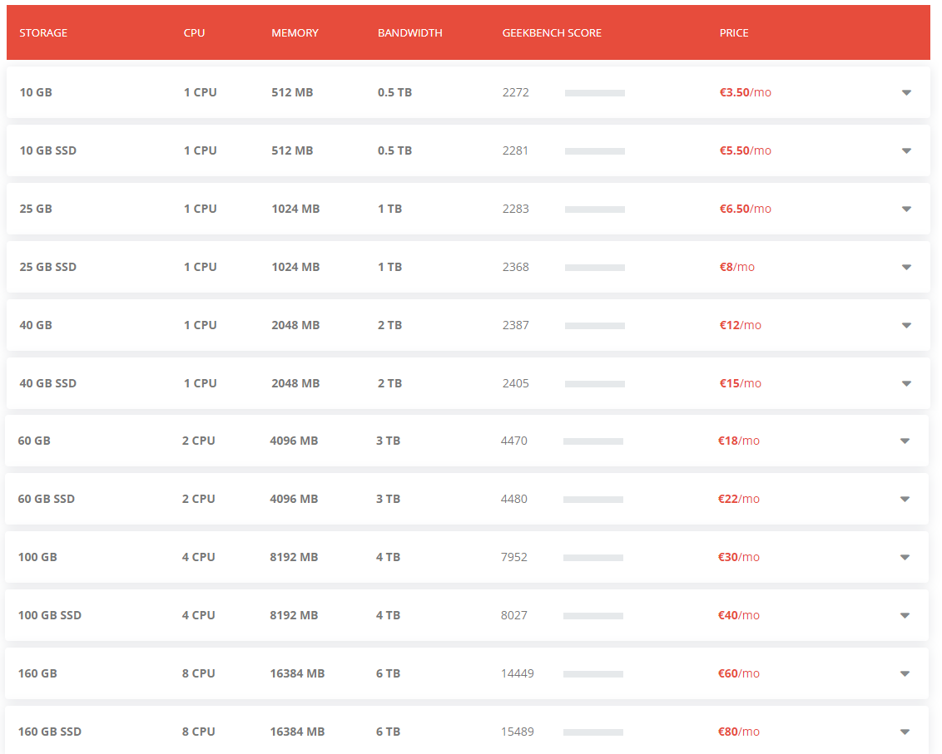The width and height of the screenshot is (942, 754).
Task: Open the €60/mo plan chevron
Action: (905, 673)
